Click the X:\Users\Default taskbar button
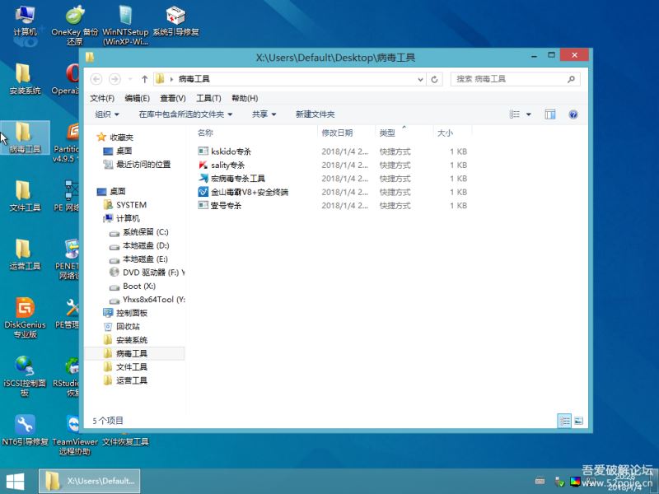The height and width of the screenshot is (494, 659). pos(90,482)
